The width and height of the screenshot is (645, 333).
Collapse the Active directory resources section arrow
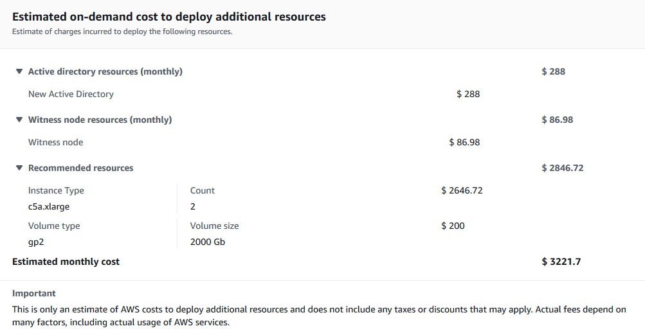[x=19, y=71]
